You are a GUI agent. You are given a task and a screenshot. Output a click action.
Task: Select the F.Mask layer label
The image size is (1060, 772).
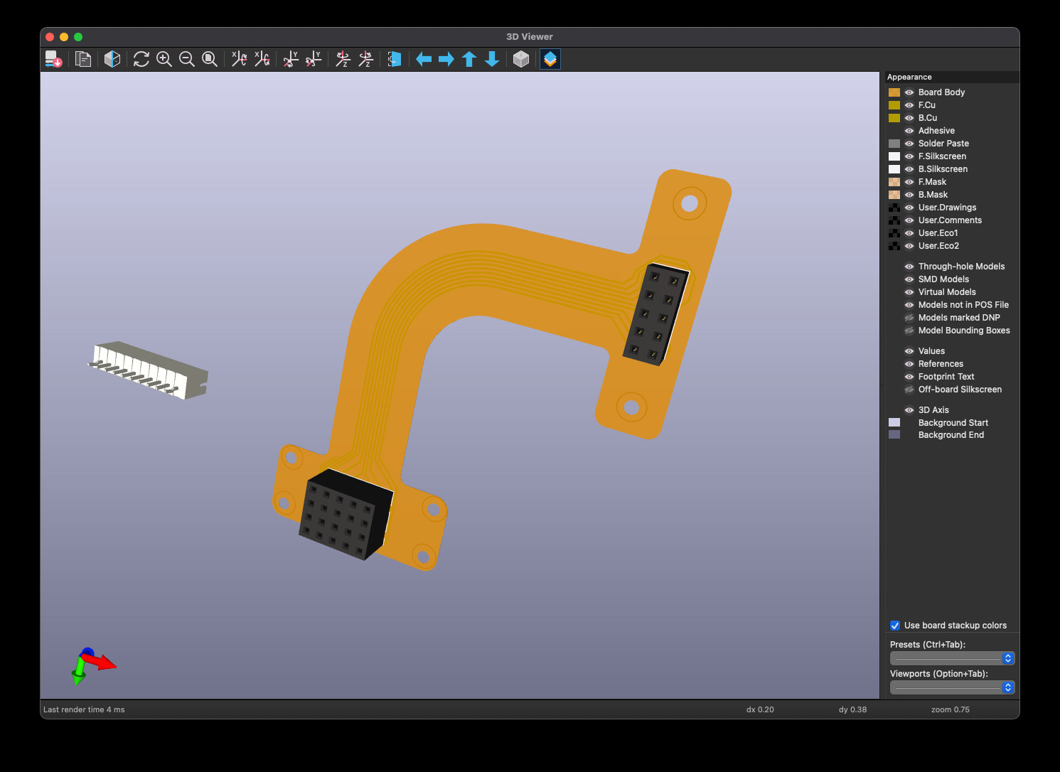pos(932,182)
